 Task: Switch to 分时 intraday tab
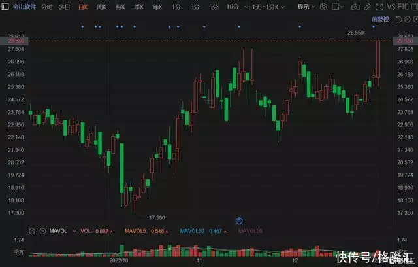[47, 7]
